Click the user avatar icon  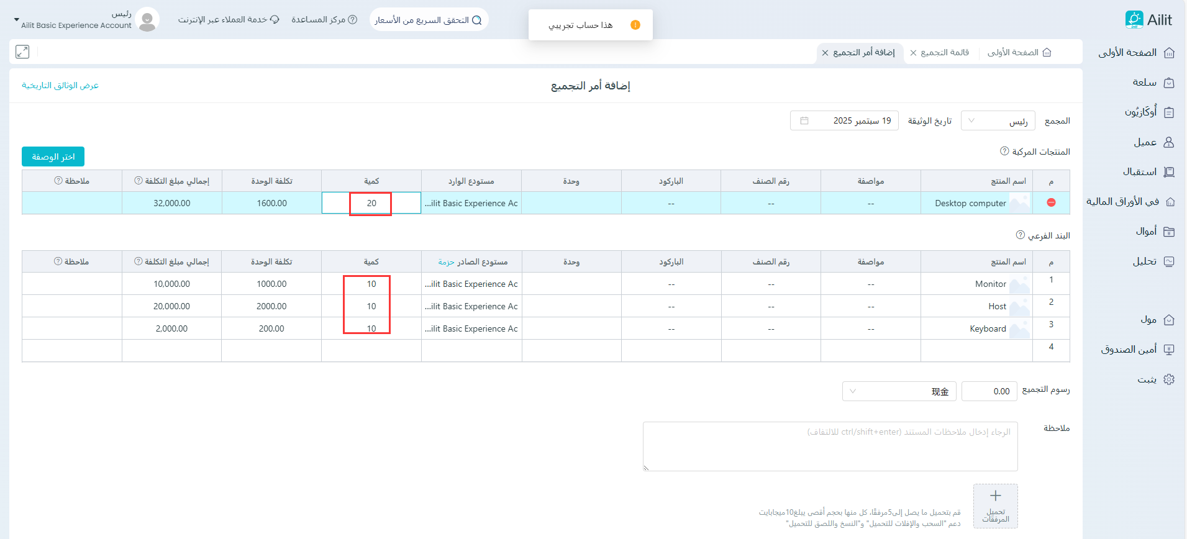(x=147, y=20)
